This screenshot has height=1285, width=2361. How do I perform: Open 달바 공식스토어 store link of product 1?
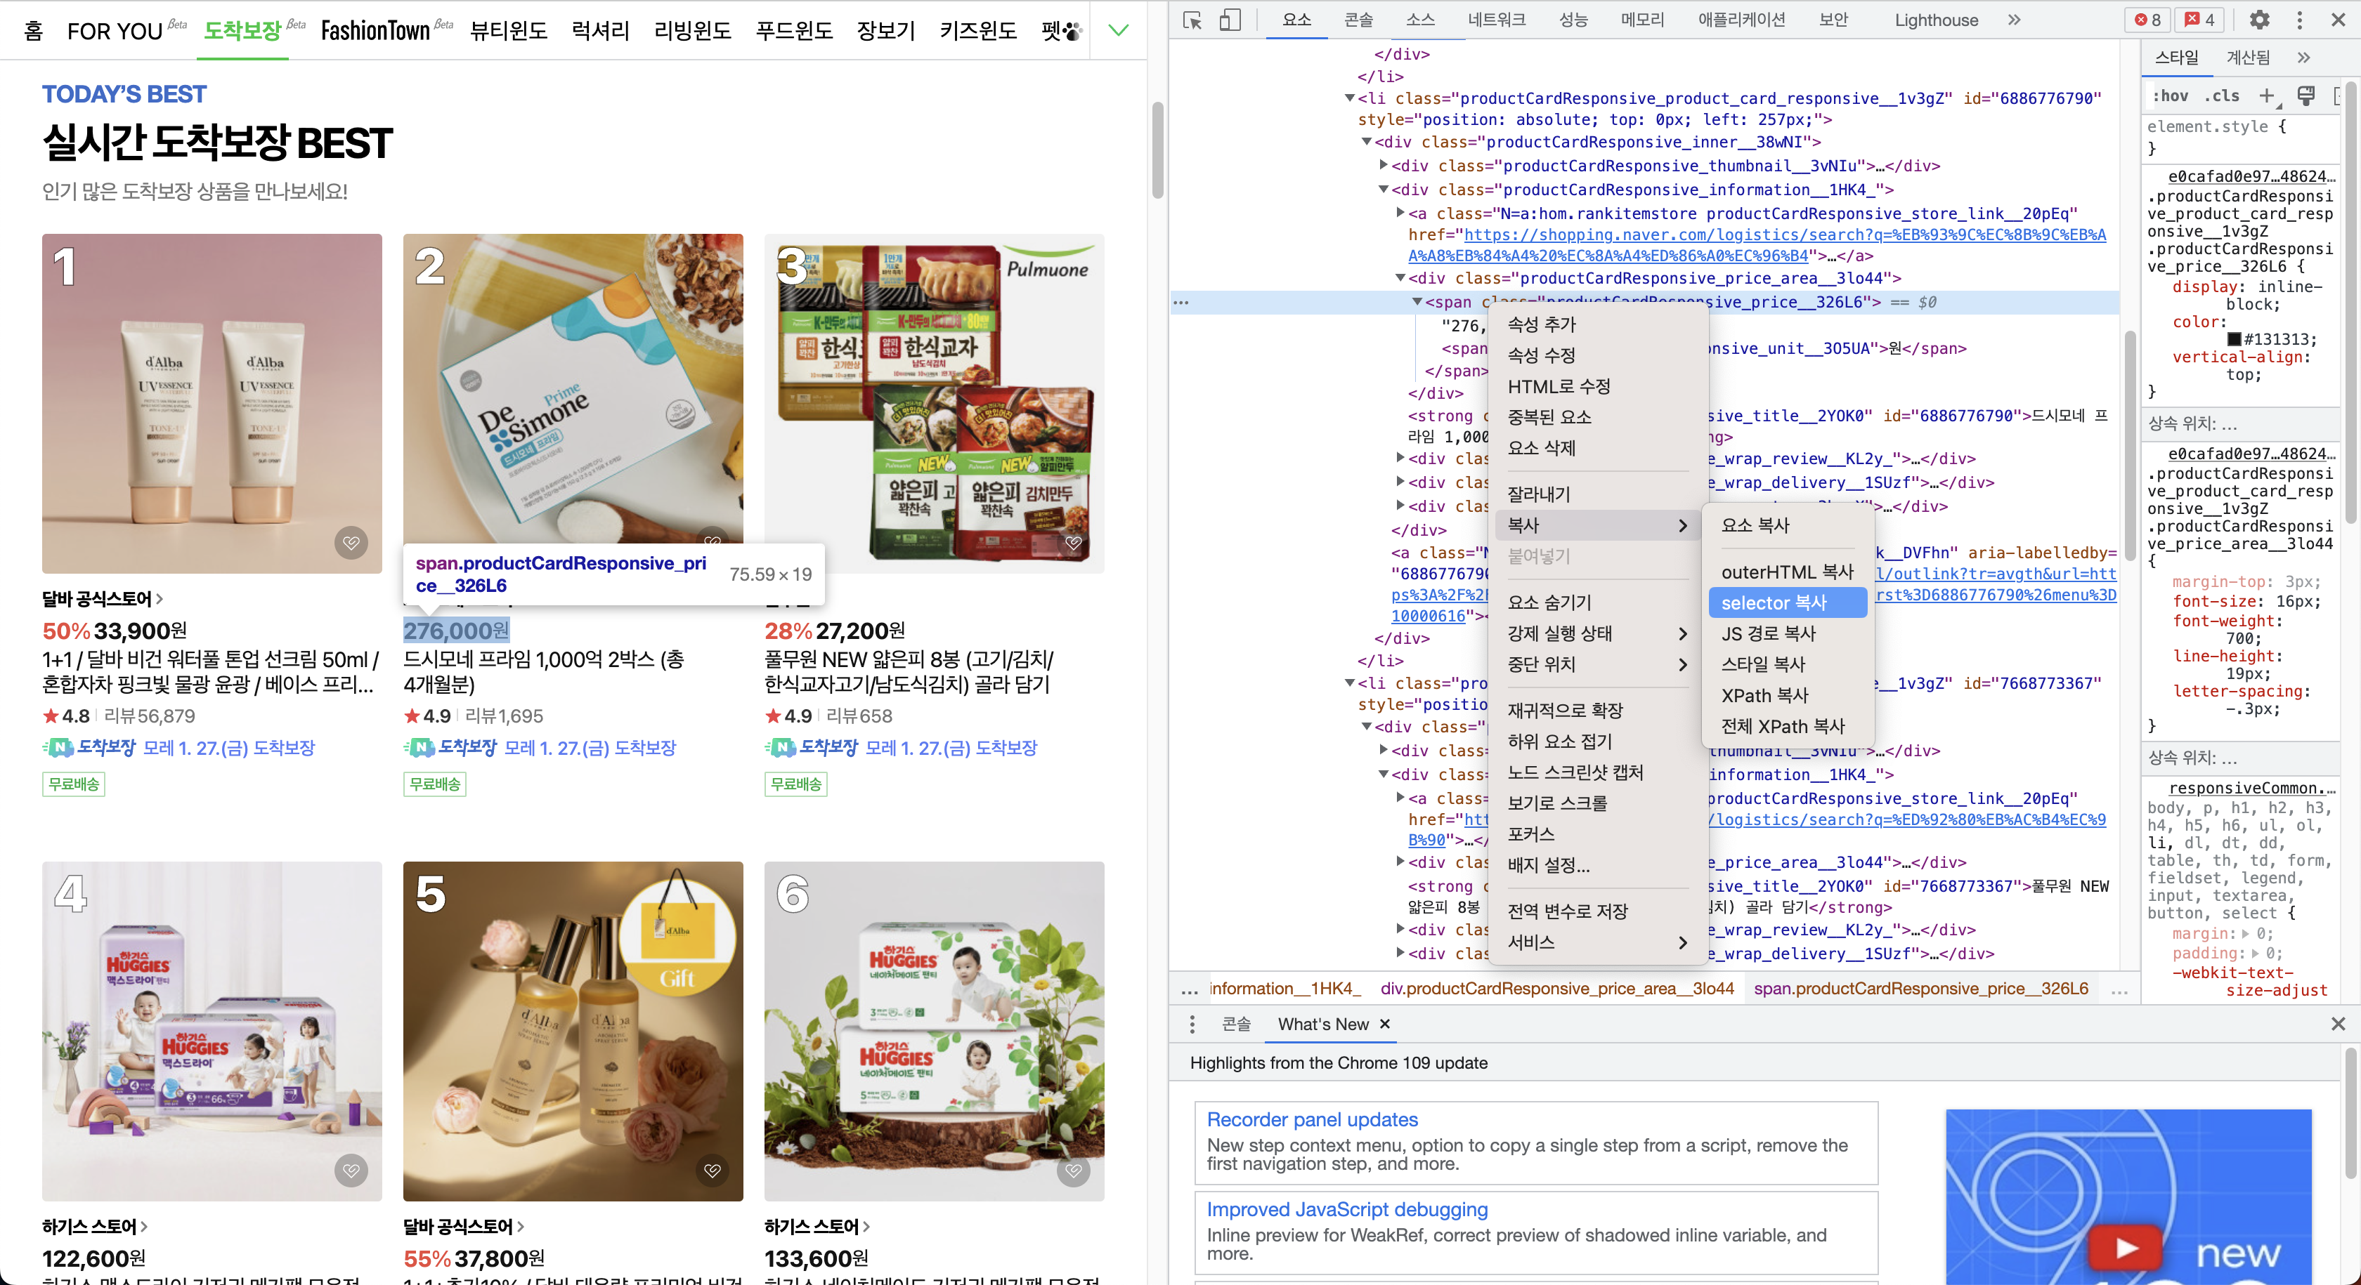tap(102, 599)
